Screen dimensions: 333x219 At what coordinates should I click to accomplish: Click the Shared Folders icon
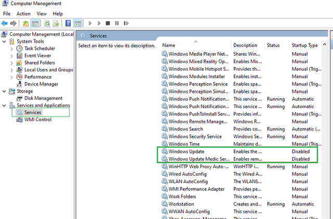click(19, 63)
